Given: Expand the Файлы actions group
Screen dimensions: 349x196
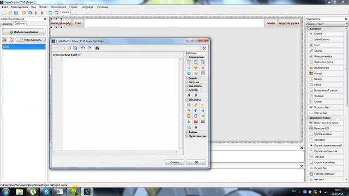Looking at the screenshot, I should [x=186, y=132].
